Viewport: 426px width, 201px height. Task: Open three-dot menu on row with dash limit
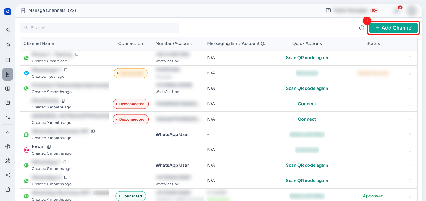pos(410,135)
